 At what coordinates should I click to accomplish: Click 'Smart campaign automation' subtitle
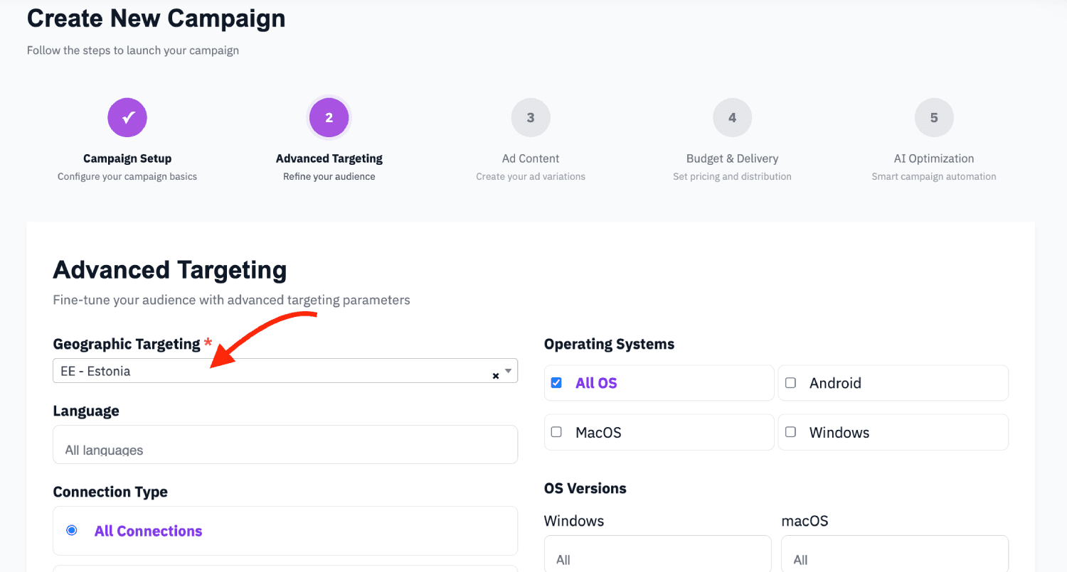tap(934, 176)
